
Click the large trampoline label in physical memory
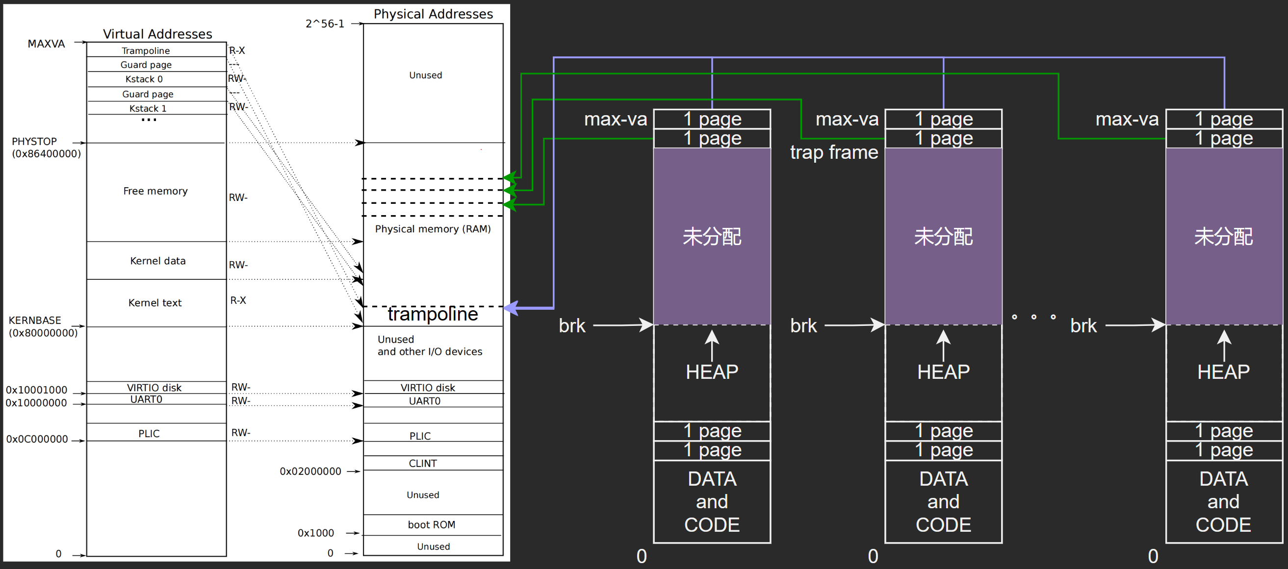[x=433, y=314]
